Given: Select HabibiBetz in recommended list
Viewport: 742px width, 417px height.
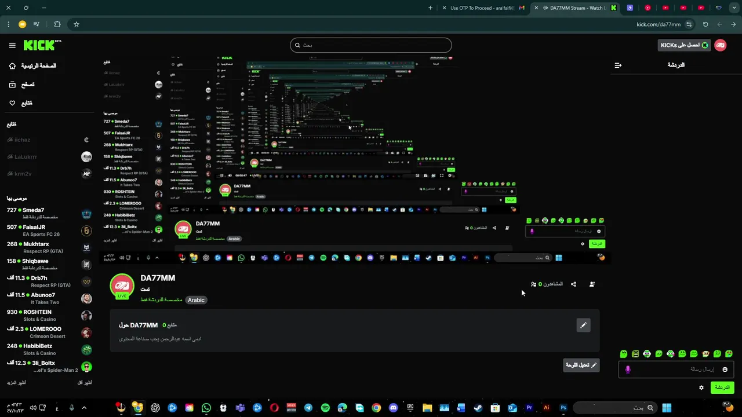Looking at the screenshot, I should (49, 349).
